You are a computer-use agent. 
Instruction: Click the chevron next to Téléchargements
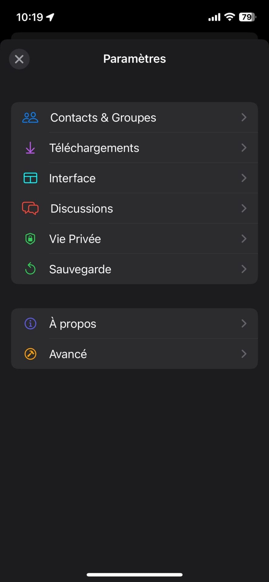pyautogui.click(x=244, y=148)
